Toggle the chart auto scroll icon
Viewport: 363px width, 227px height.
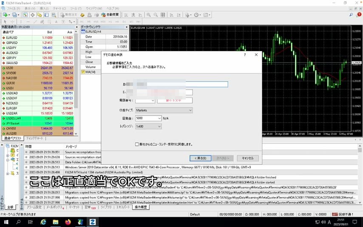pos(172,15)
